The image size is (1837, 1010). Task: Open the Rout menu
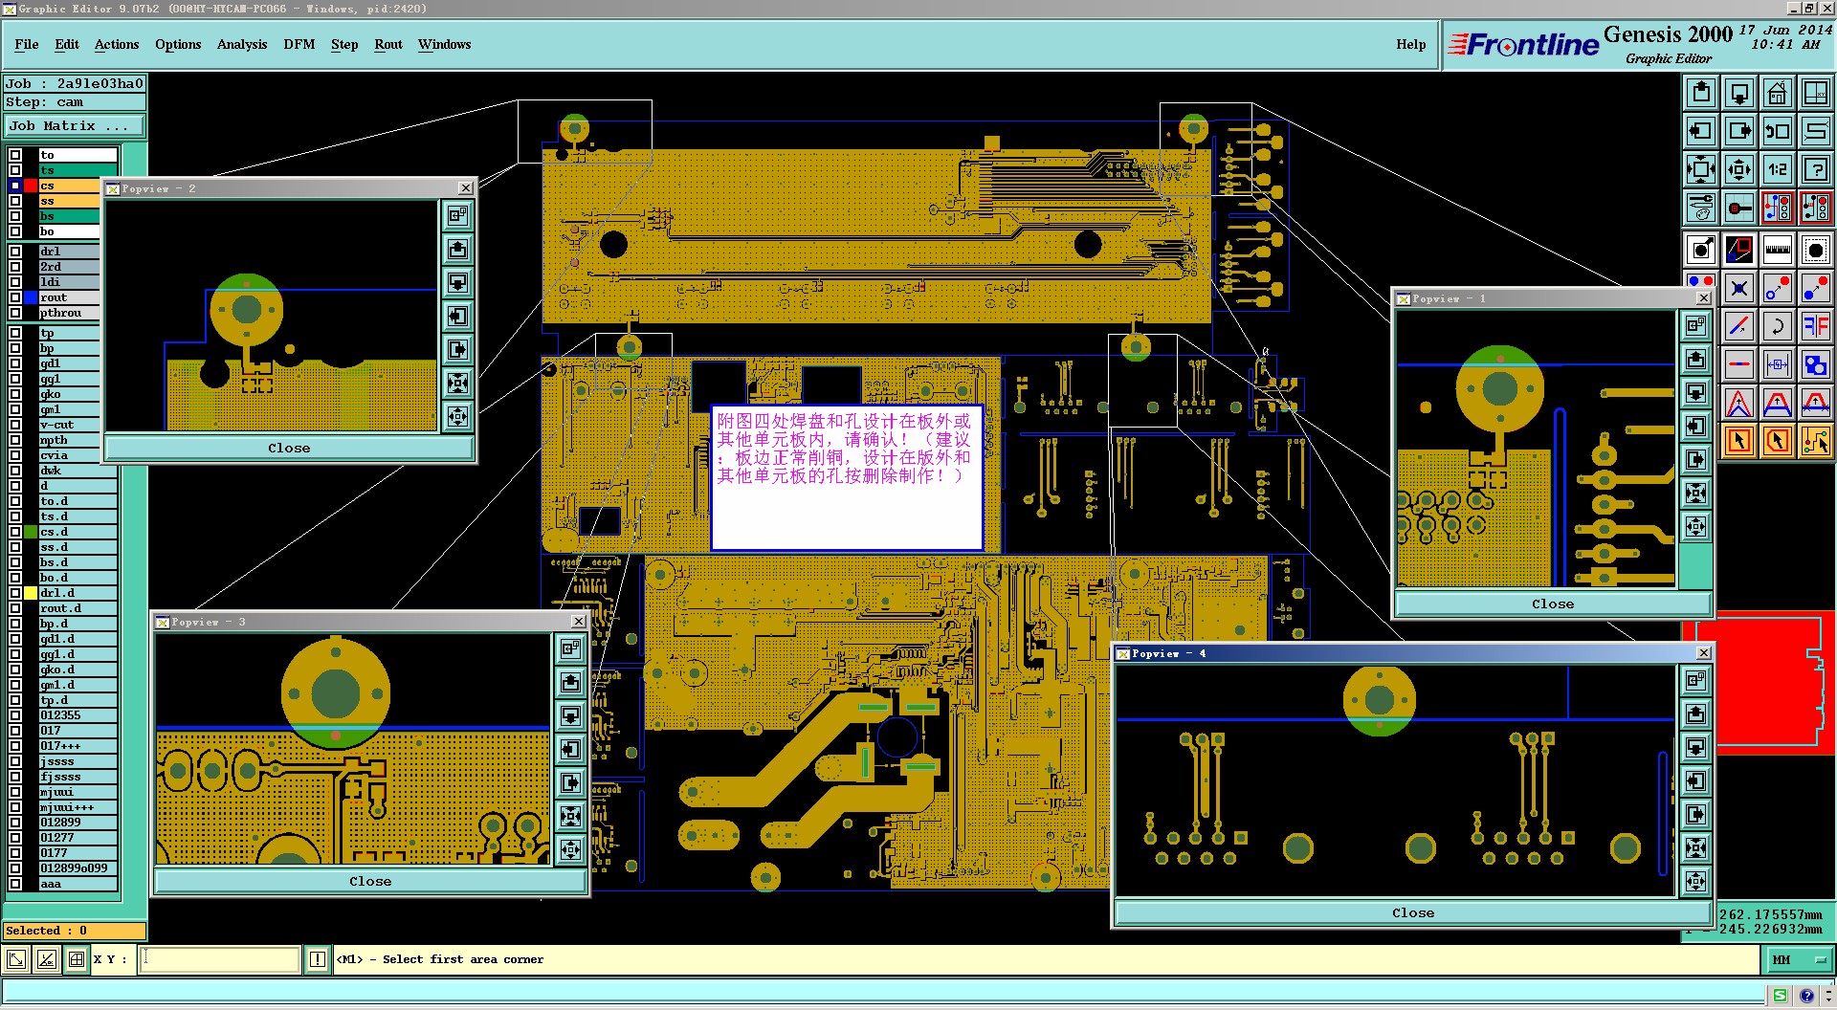pos(388,44)
